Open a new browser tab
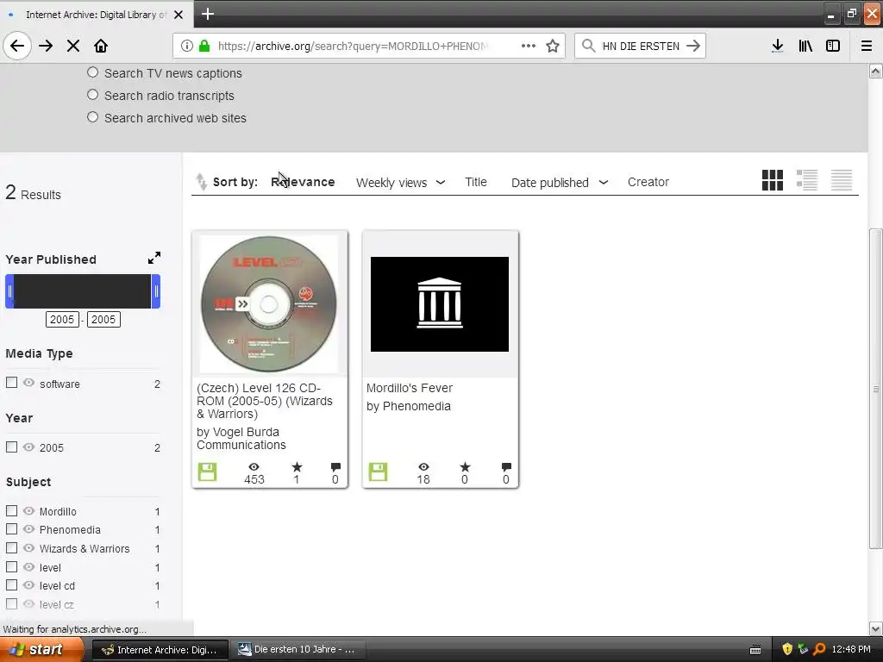 coord(208,14)
